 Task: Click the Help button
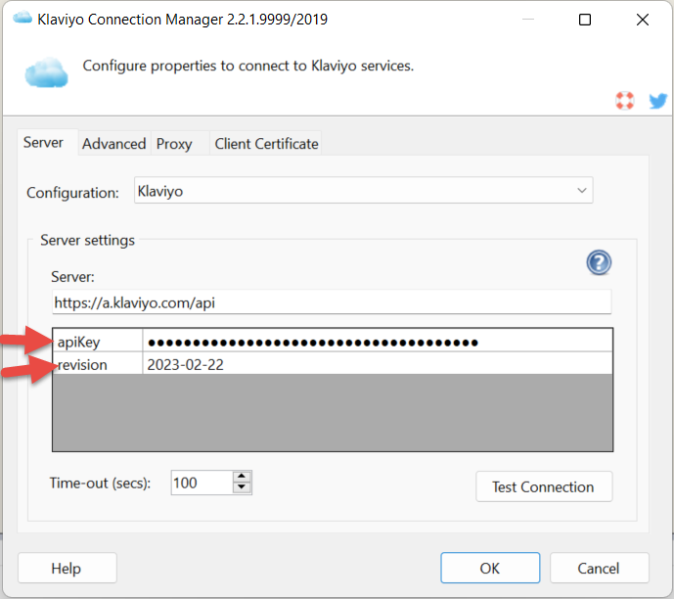pos(67,568)
